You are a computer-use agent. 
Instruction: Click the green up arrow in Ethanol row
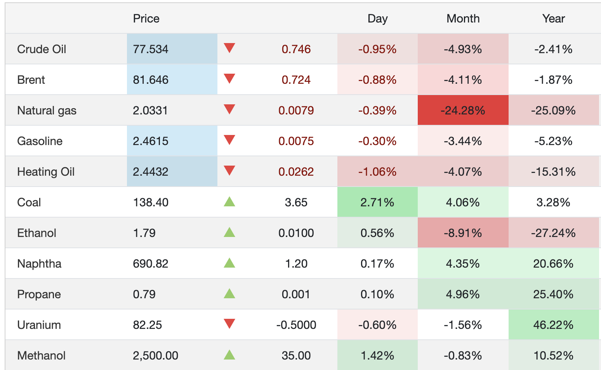(x=229, y=232)
